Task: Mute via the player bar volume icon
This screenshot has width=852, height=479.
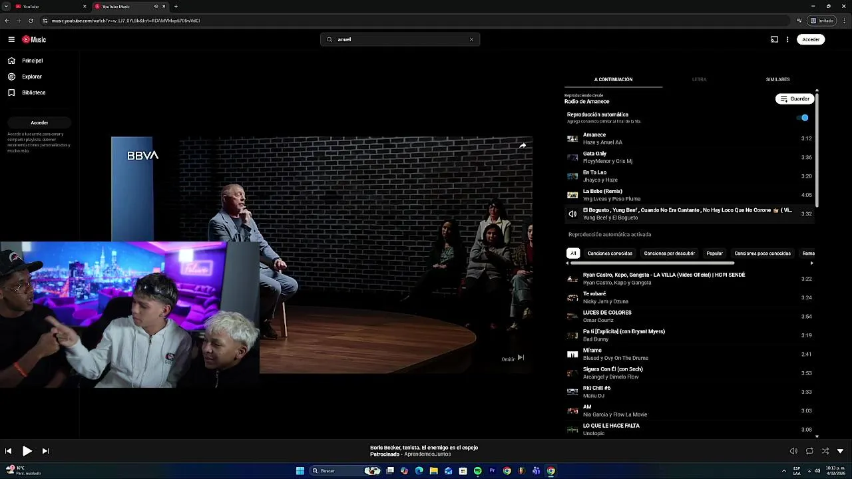Action: (x=793, y=451)
